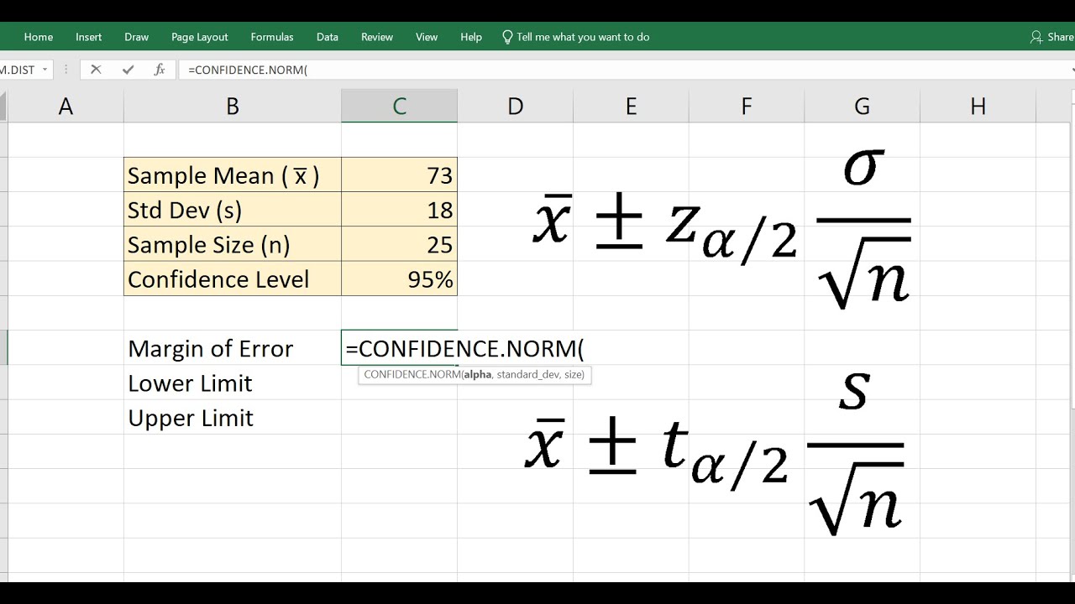Switch to the Formulas tab
1075x604 pixels.
pos(272,37)
